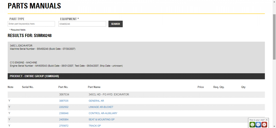Click '345CL HD - FG HYD. EXCAVATOR' text

[x=109, y=94]
